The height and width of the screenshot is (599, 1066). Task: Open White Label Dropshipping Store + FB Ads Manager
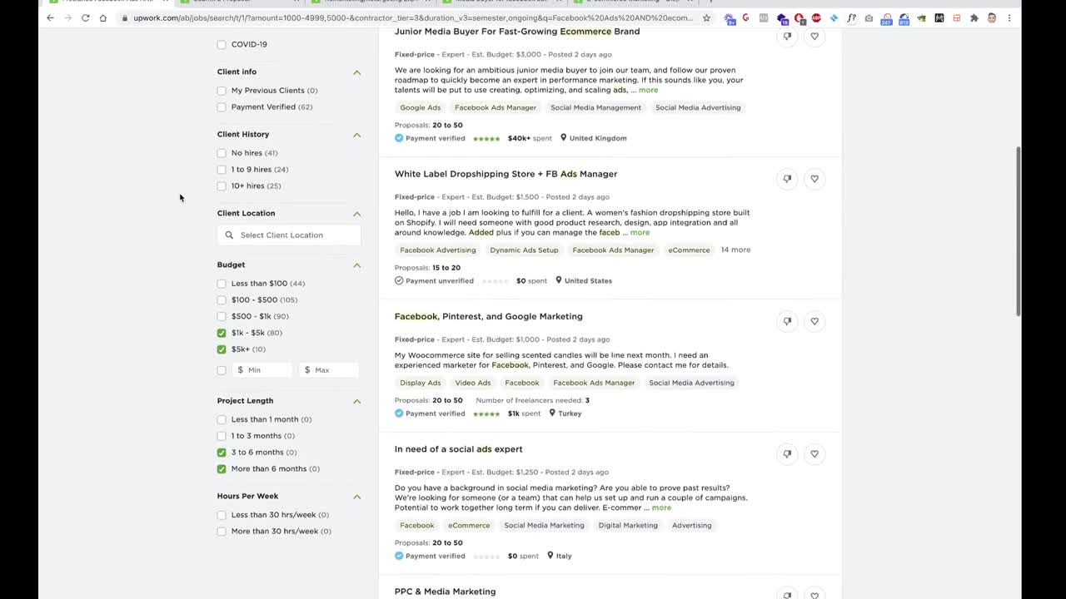coord(506,174)
